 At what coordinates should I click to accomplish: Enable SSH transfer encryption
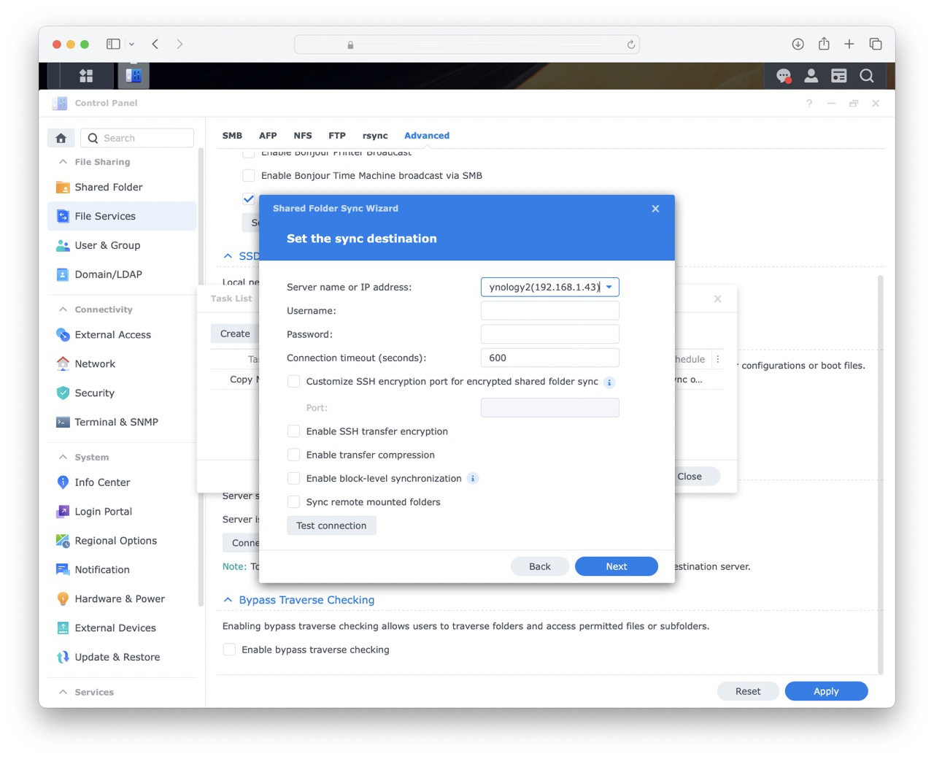293,431
